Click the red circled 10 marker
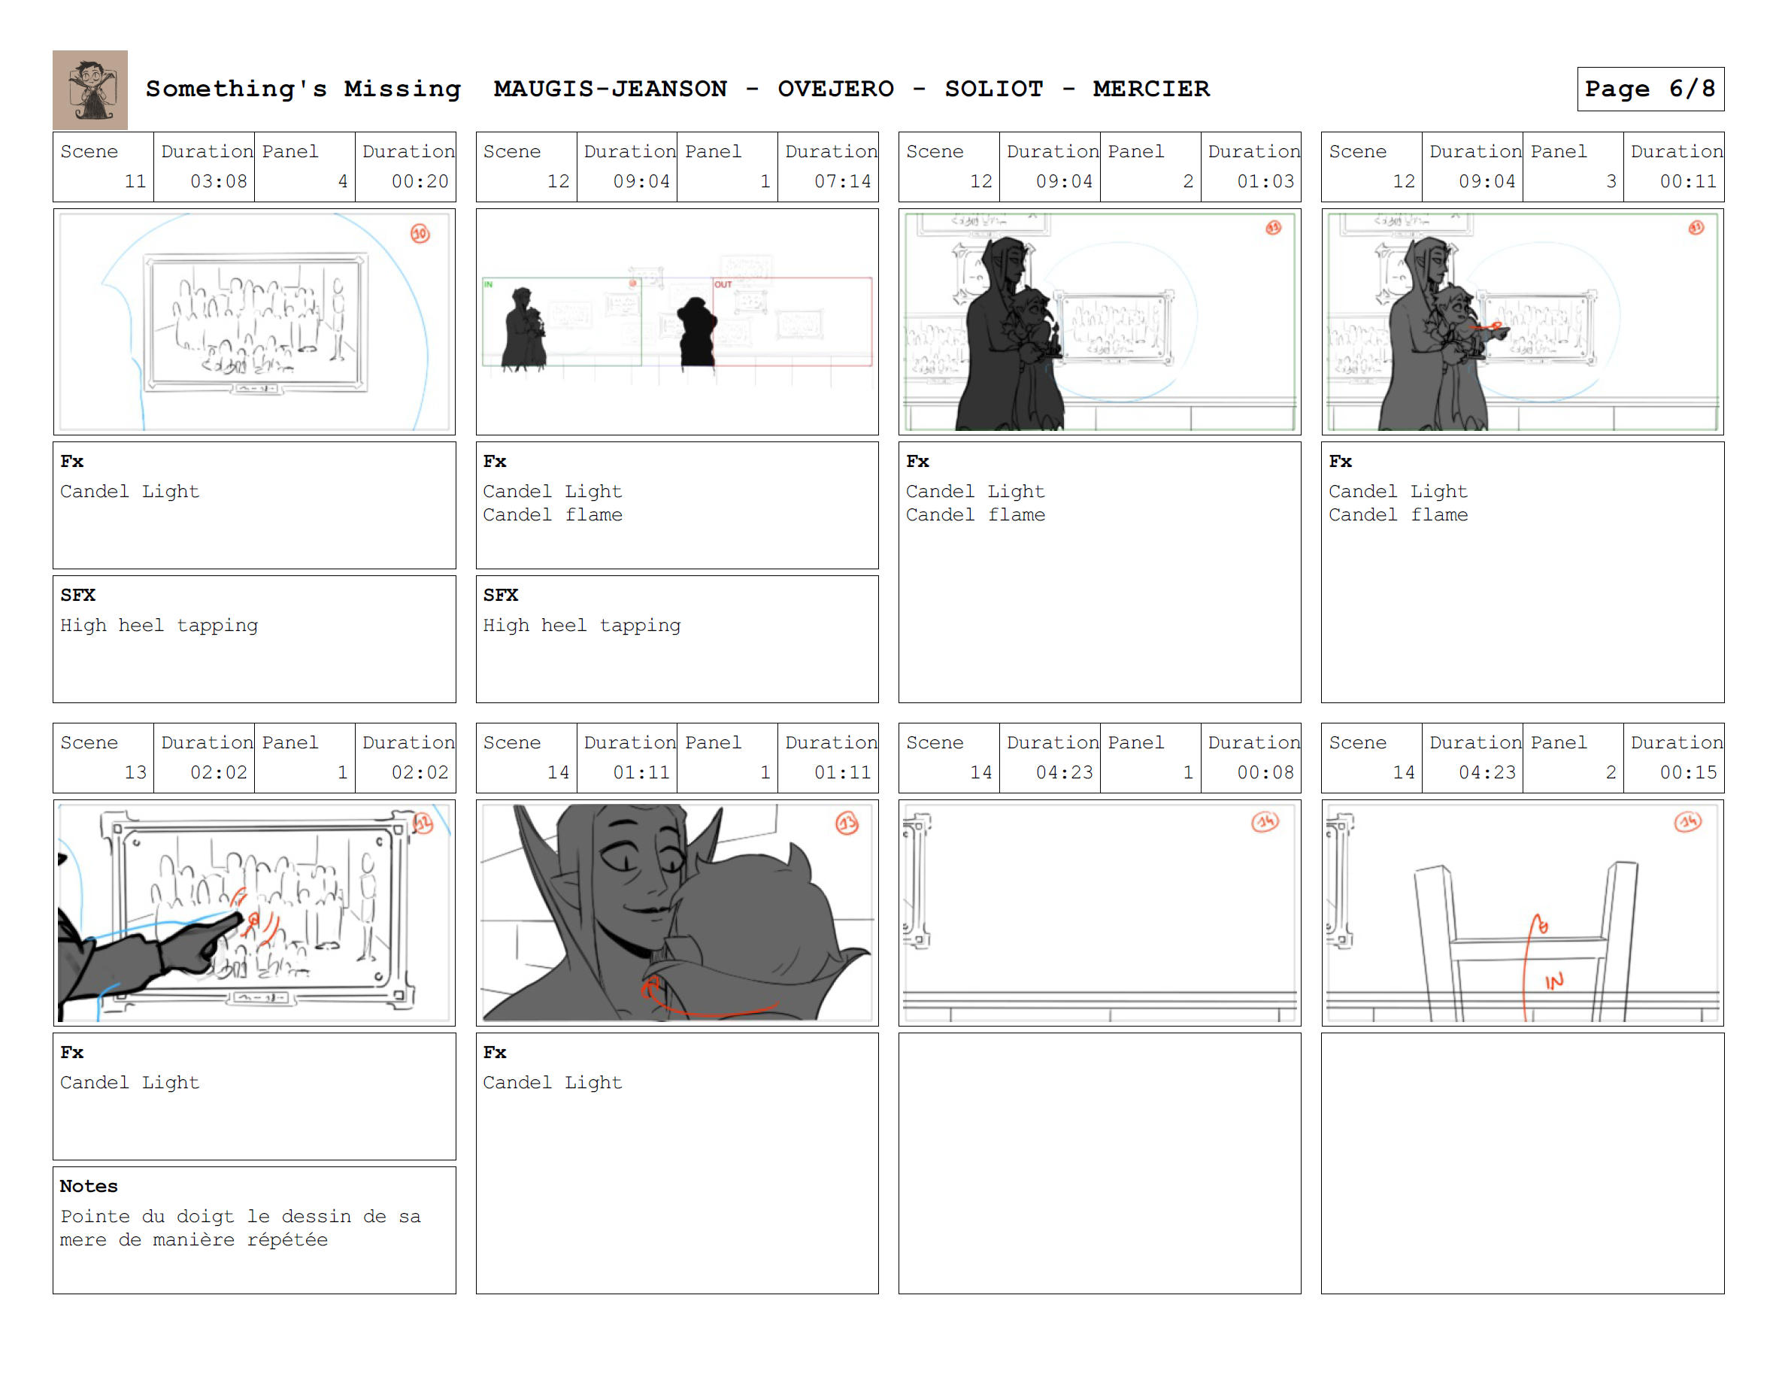The height and width of the screenshot is (1374, 1779). pyautogui.click(x=420, y=234)
